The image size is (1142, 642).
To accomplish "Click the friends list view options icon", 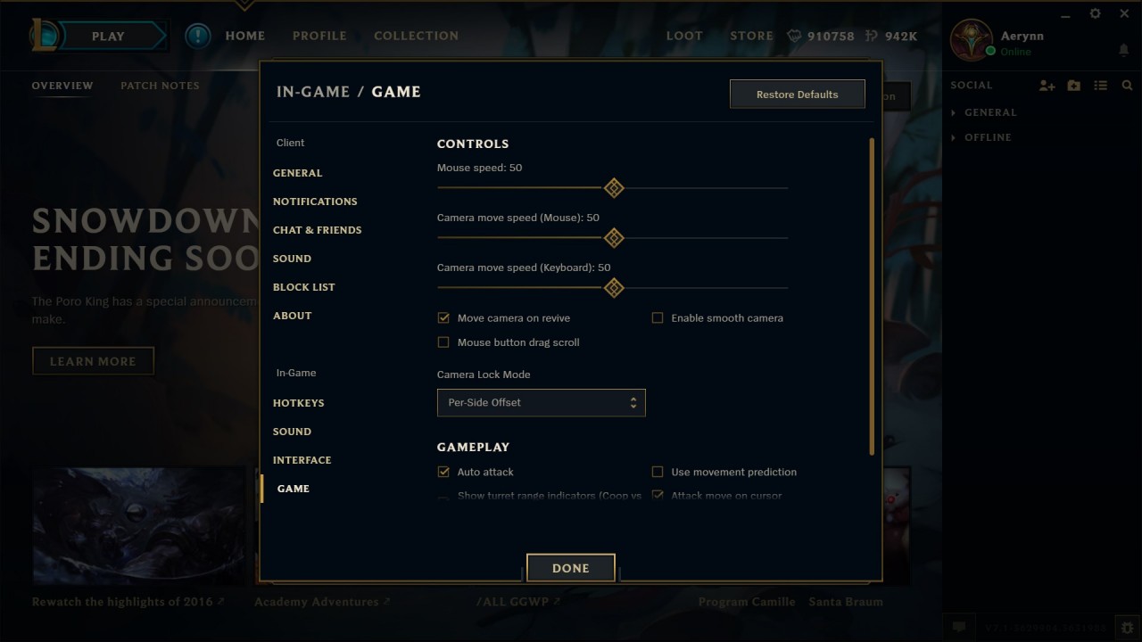I will pyautogui.click(x=1101, y=86).
